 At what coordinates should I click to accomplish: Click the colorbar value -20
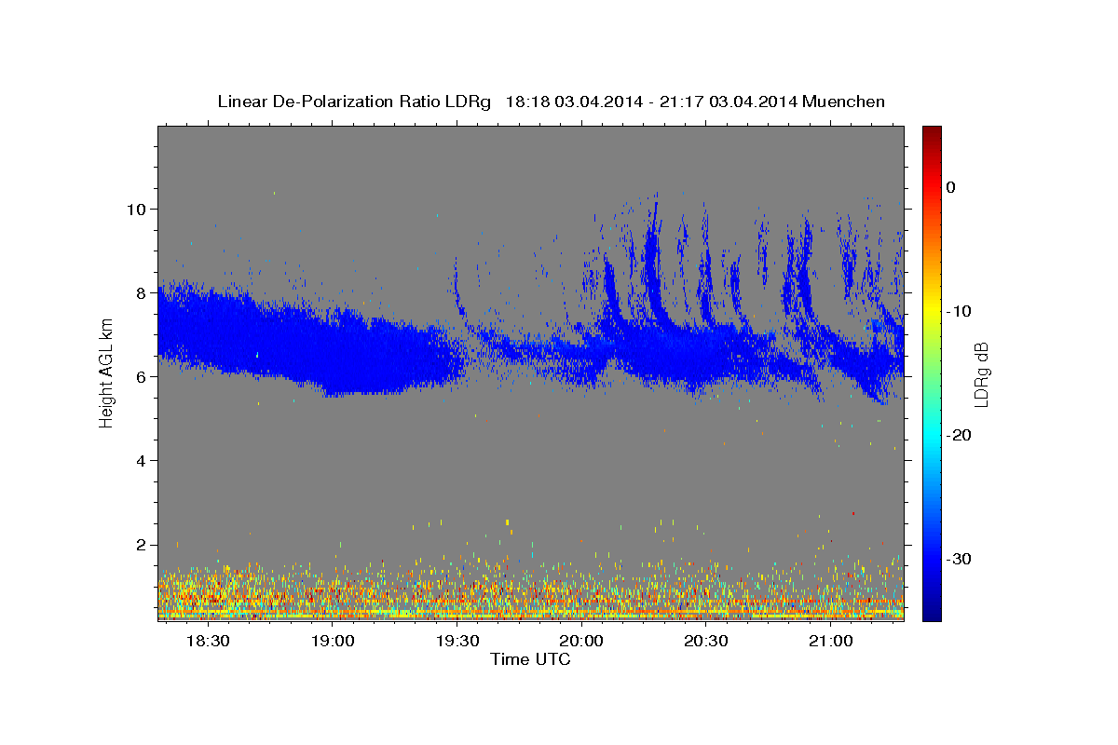[x=960, y=435]
